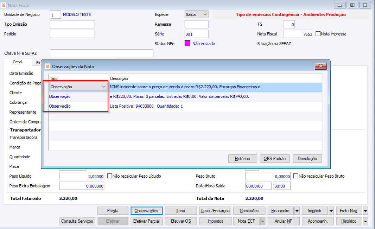This screenshot has height=229, width=375.
Task: Click the Descrição column header
Action: (x=119, y=78)
